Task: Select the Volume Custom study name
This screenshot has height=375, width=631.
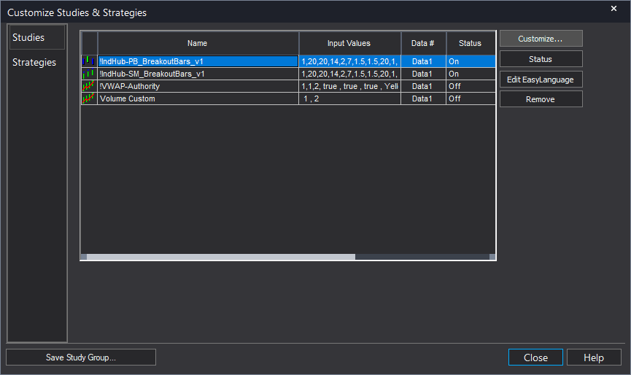Action: (x=198, y=98)
